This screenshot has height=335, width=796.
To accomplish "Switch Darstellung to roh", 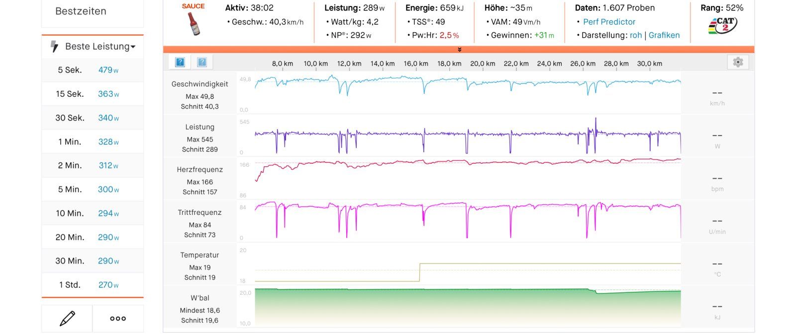I will click(635, 35).
